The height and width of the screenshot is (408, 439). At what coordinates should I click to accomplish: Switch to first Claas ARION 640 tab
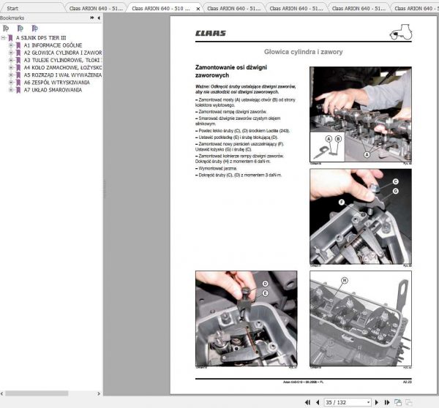96,8
